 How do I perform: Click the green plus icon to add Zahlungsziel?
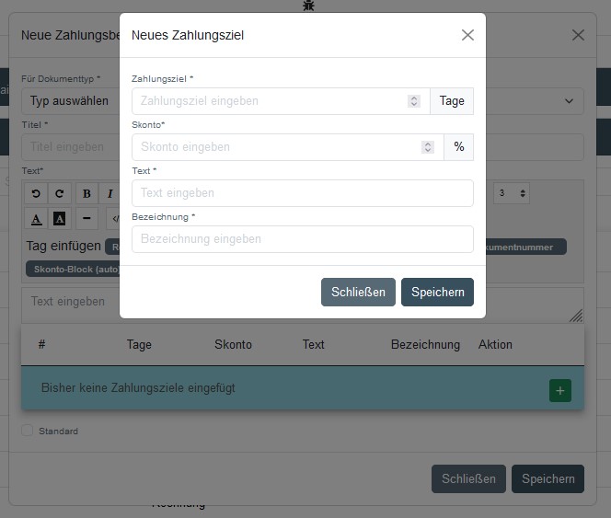tap(560, 390)
